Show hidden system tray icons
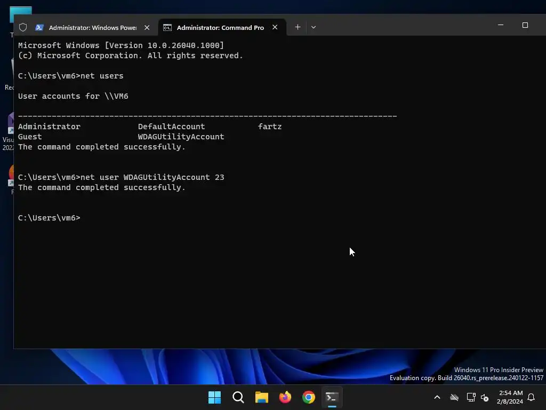The image size is (546, 410). (x=437, y=397)
